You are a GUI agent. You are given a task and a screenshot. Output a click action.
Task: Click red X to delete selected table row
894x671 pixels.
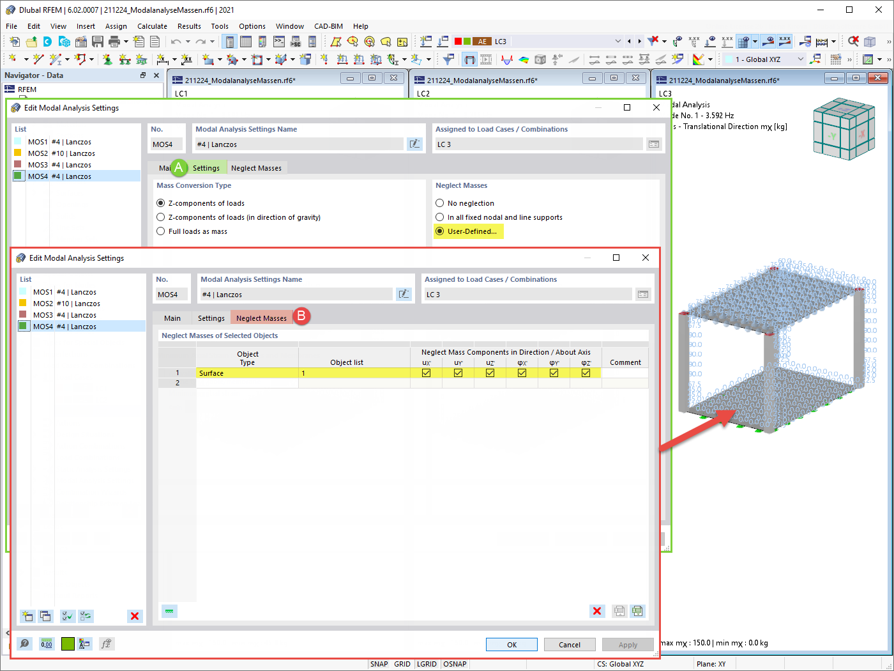click(598, 611)
